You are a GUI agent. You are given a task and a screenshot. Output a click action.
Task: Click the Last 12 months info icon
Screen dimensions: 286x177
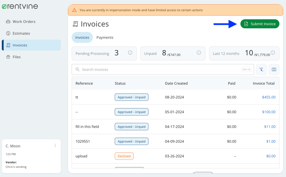point(273,53)
